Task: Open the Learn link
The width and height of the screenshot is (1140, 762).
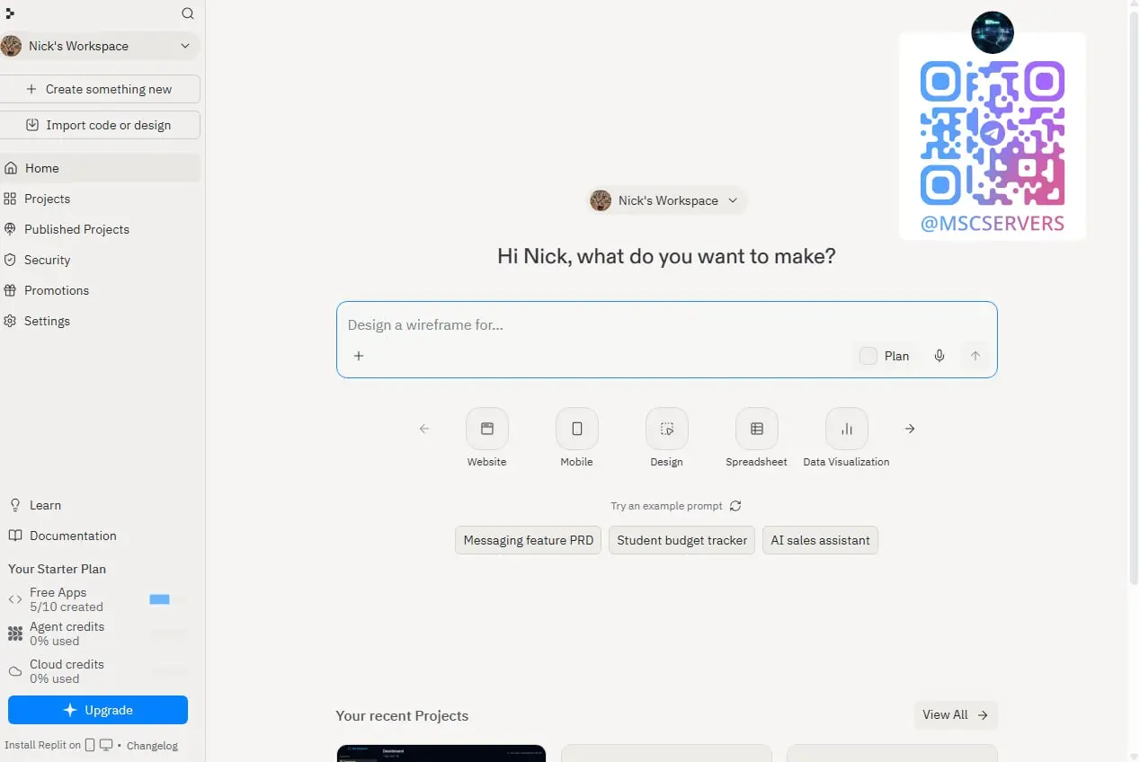Action: point(35,505)
